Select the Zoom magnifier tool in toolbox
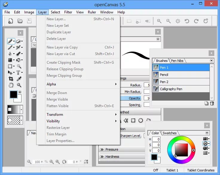This screenshot has height=175, width=220. coord(19,85)
